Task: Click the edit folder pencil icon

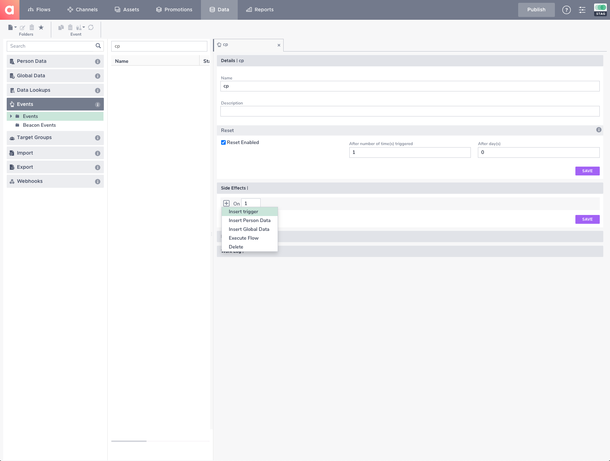Action: pos(22,28)
